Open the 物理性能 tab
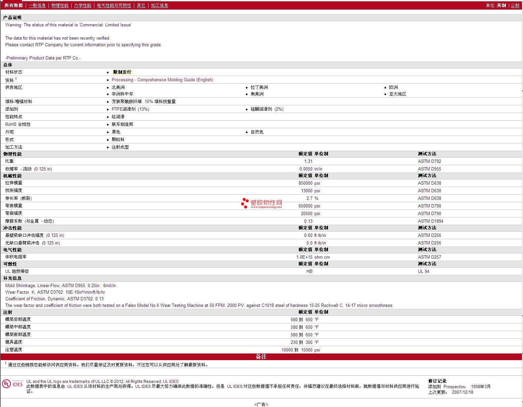 60,6
